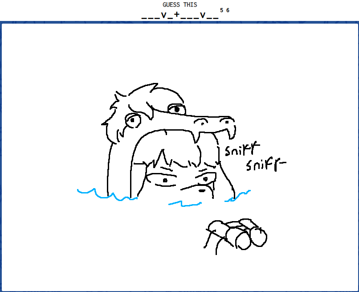Click the boy's left eye

point(164,180)
